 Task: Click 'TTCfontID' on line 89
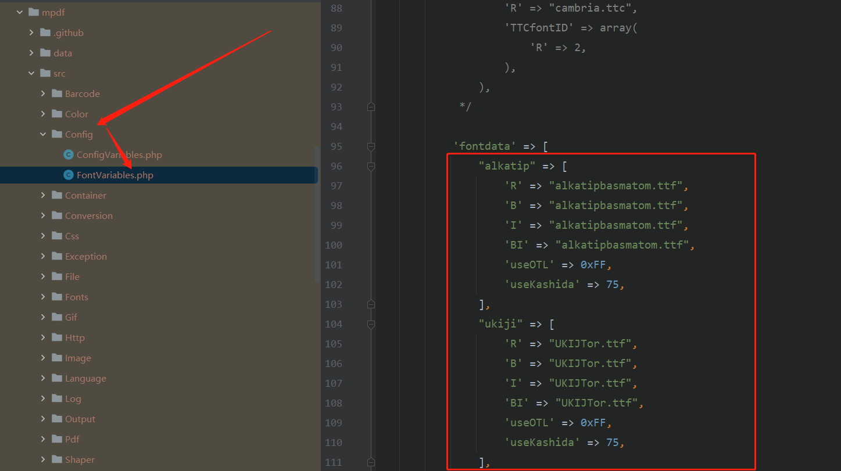click(539, 28)
